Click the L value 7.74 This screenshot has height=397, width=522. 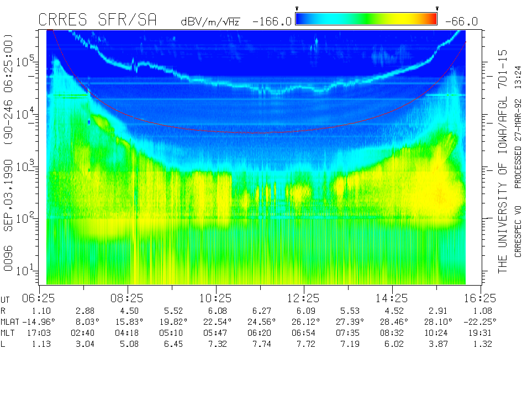(262, 344)
